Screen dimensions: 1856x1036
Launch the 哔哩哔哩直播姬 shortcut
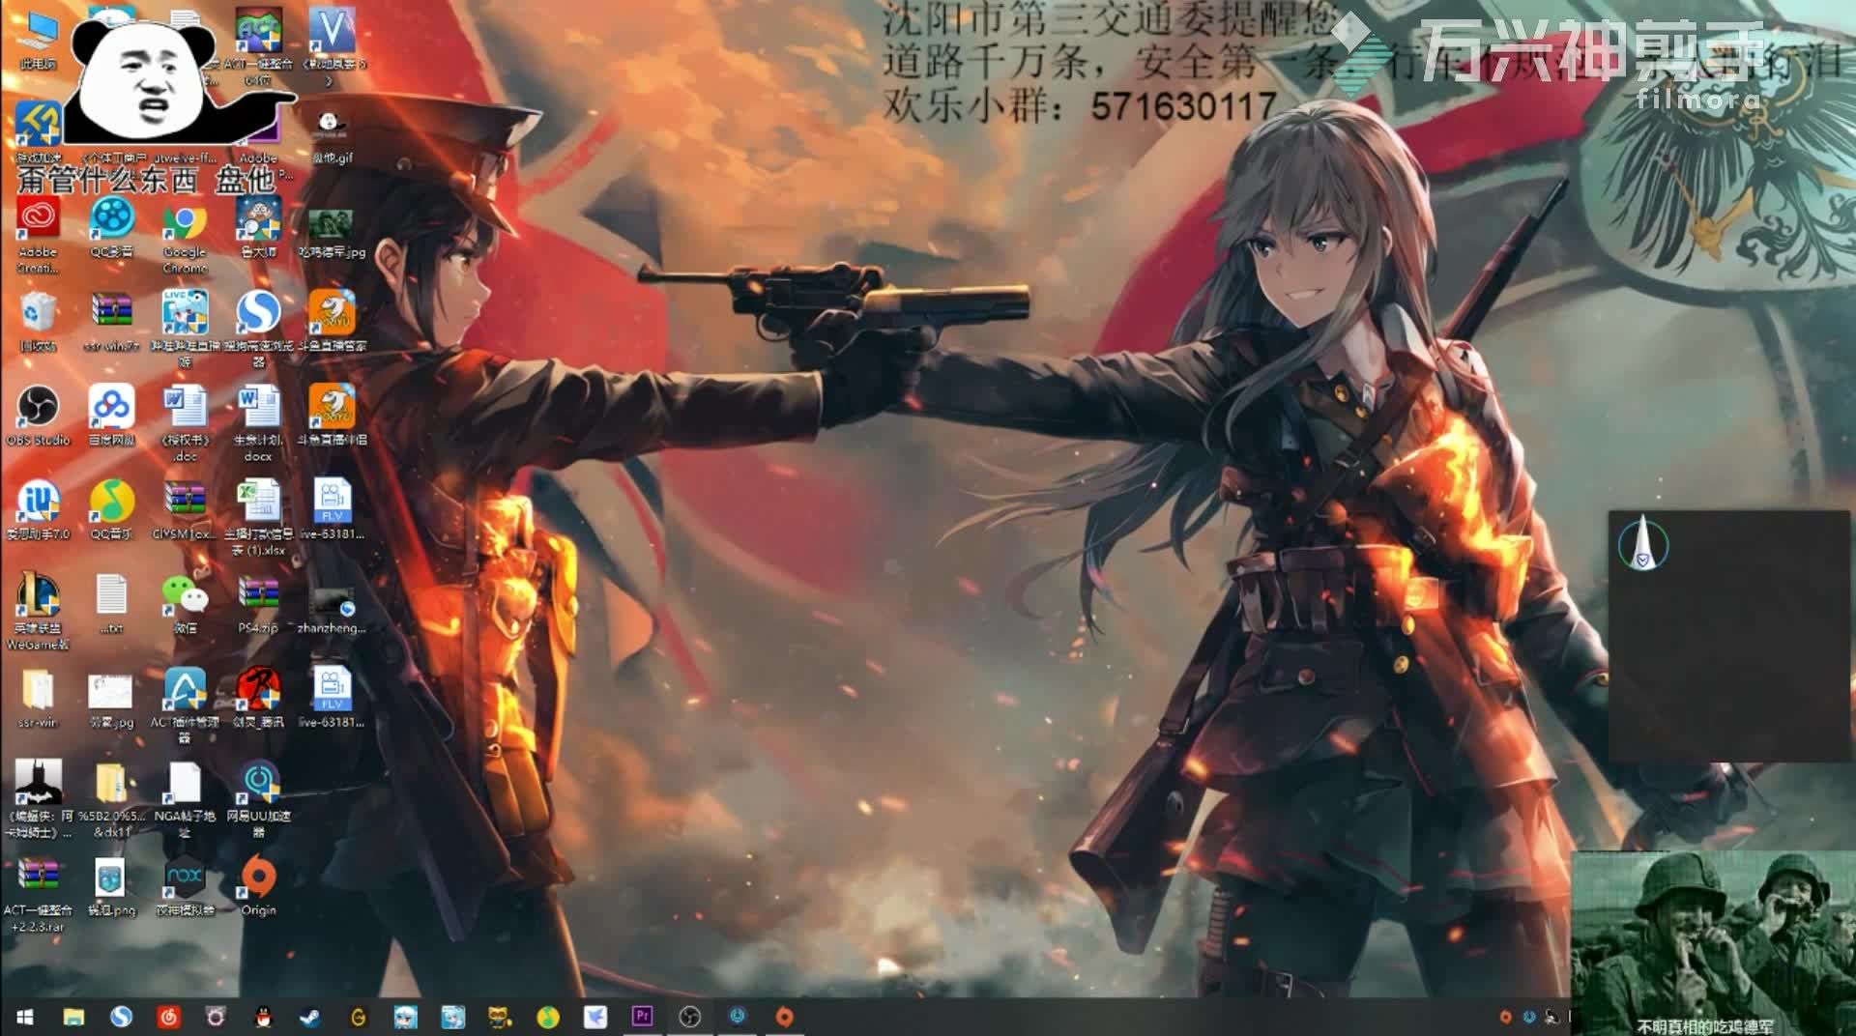(185, 327)
